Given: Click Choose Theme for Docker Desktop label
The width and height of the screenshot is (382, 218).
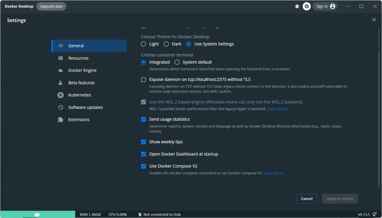Looking at the screenshot, I should point(175,37).
